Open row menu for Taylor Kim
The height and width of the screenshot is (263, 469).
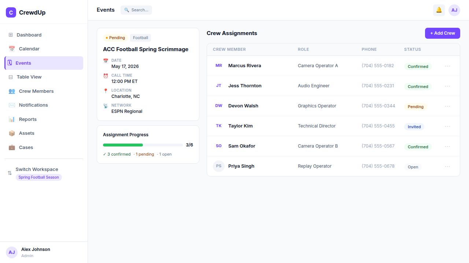[x=447, y=126]
